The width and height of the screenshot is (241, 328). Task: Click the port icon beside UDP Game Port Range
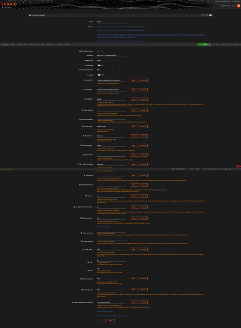[x=78, y=164]
